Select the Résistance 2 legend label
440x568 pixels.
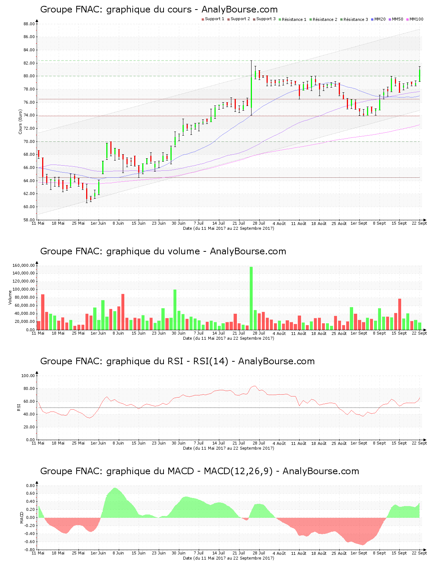325,19
